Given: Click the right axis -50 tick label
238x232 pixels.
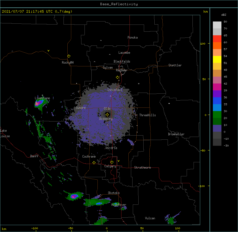Looking at the screenshot, I should click(x=203, y=150).
